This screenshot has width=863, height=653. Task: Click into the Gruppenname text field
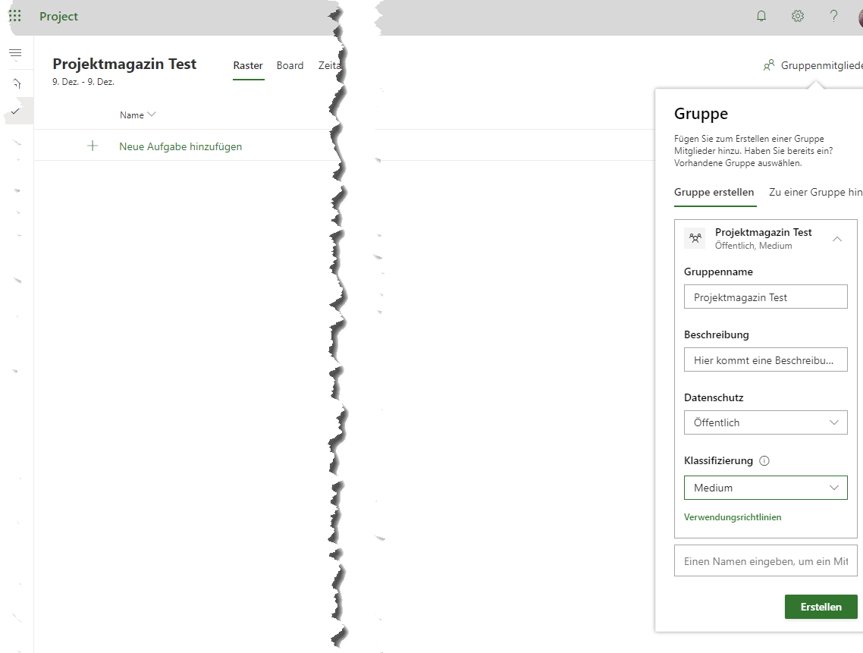[x=765, y=297]
